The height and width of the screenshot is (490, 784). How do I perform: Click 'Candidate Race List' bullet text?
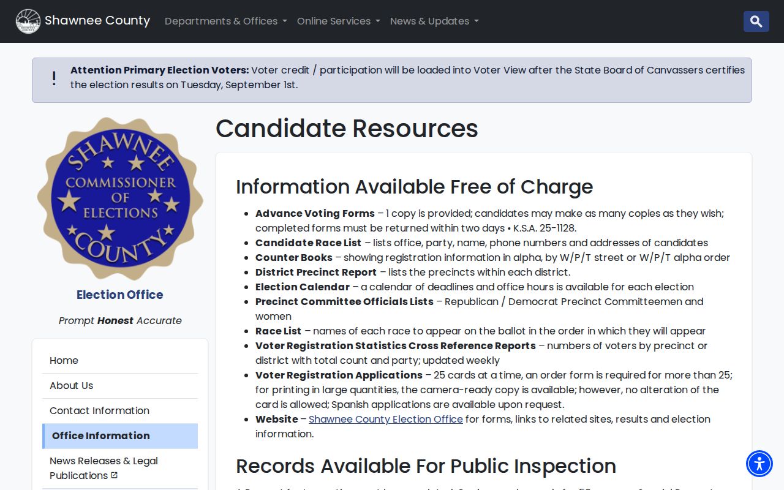[308, 243]
